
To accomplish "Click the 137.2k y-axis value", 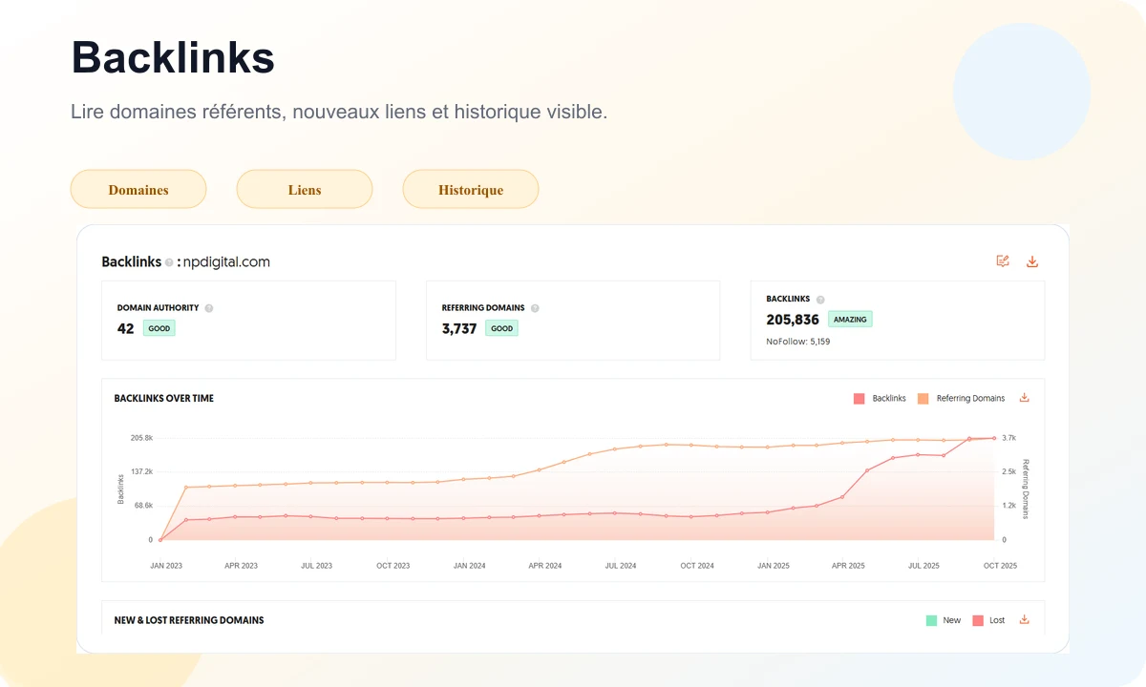I will pyautogui.click(x=141, y=471).
